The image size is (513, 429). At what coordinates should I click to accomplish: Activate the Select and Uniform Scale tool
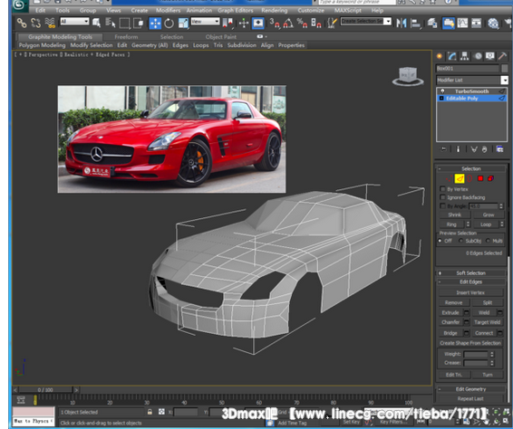tap(183, 24)
